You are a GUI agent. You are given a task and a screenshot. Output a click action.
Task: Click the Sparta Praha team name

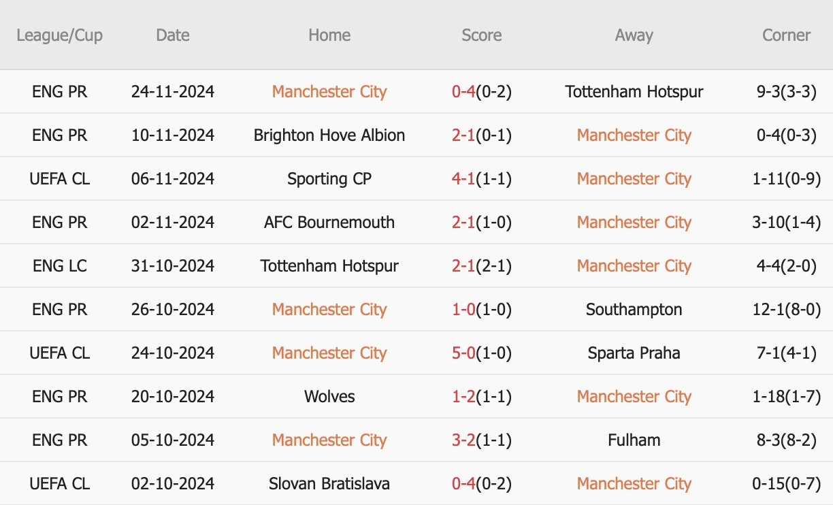point(634,353)
